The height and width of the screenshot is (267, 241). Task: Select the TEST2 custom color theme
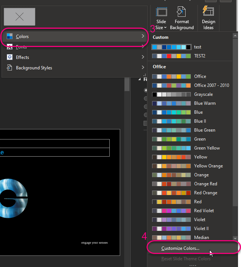point(190,56)
